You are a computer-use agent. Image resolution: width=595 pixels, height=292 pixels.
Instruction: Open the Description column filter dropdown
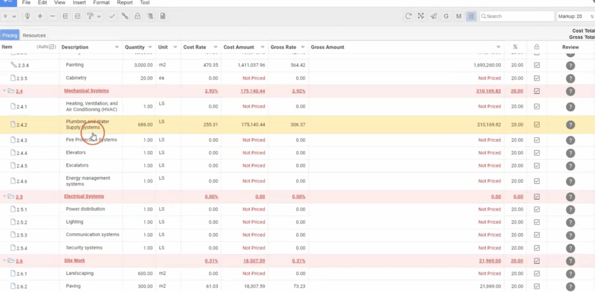[x=117, y=47]
